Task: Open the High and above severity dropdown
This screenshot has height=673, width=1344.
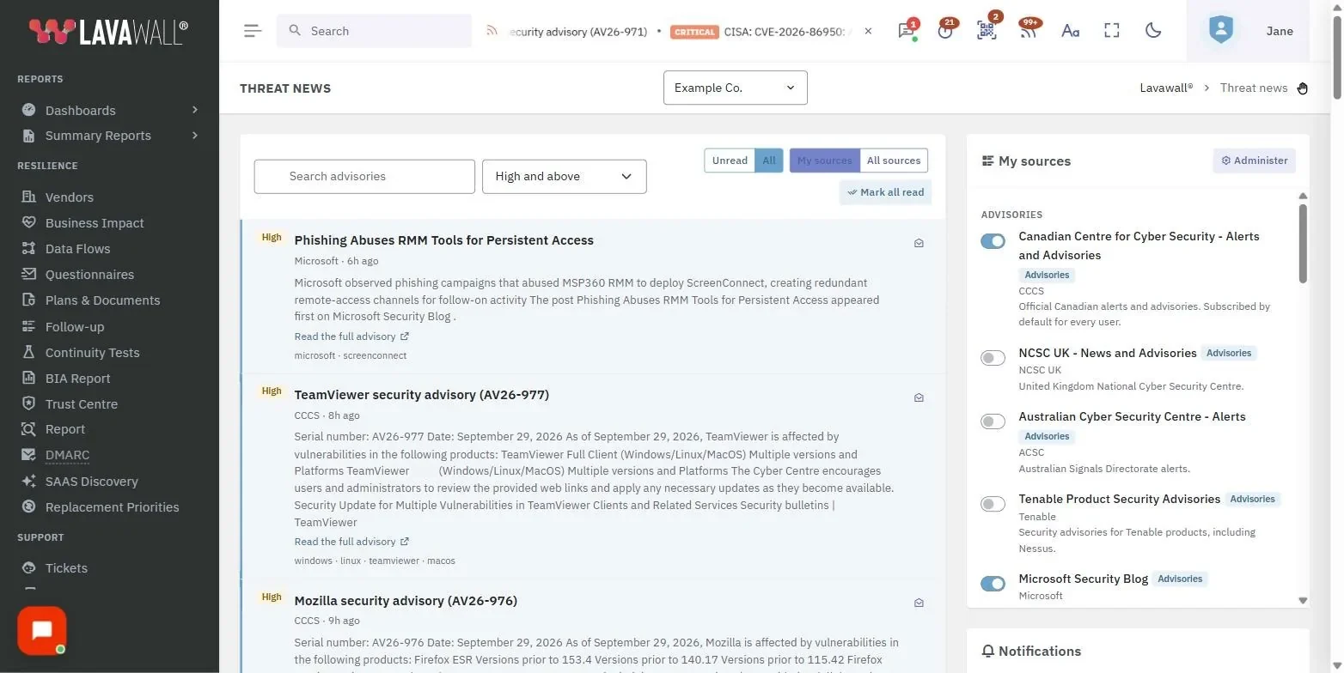Action: click(x=564, y=176)
